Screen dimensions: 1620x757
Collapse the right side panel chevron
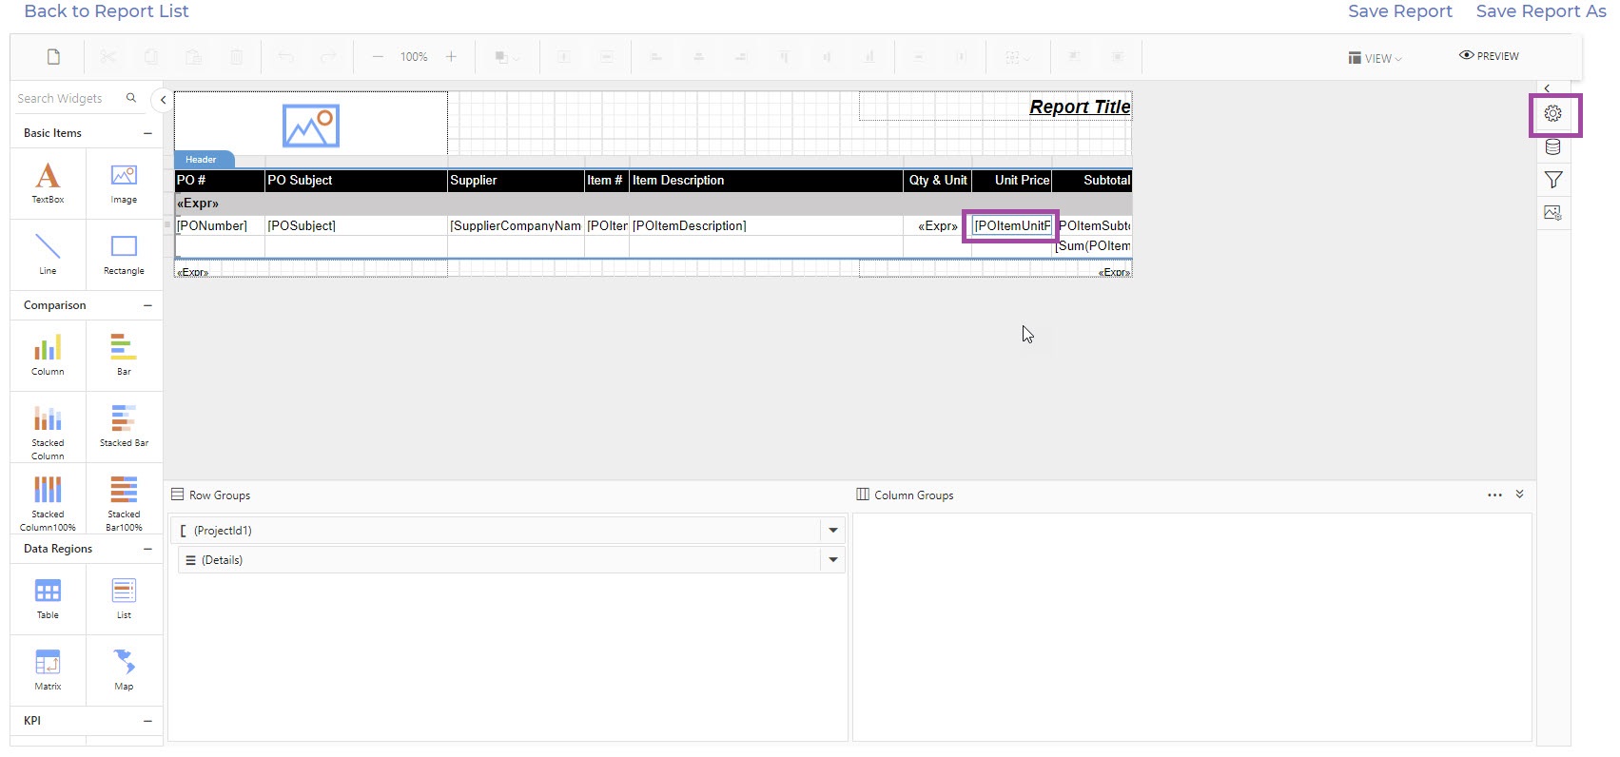(1547, 88)
